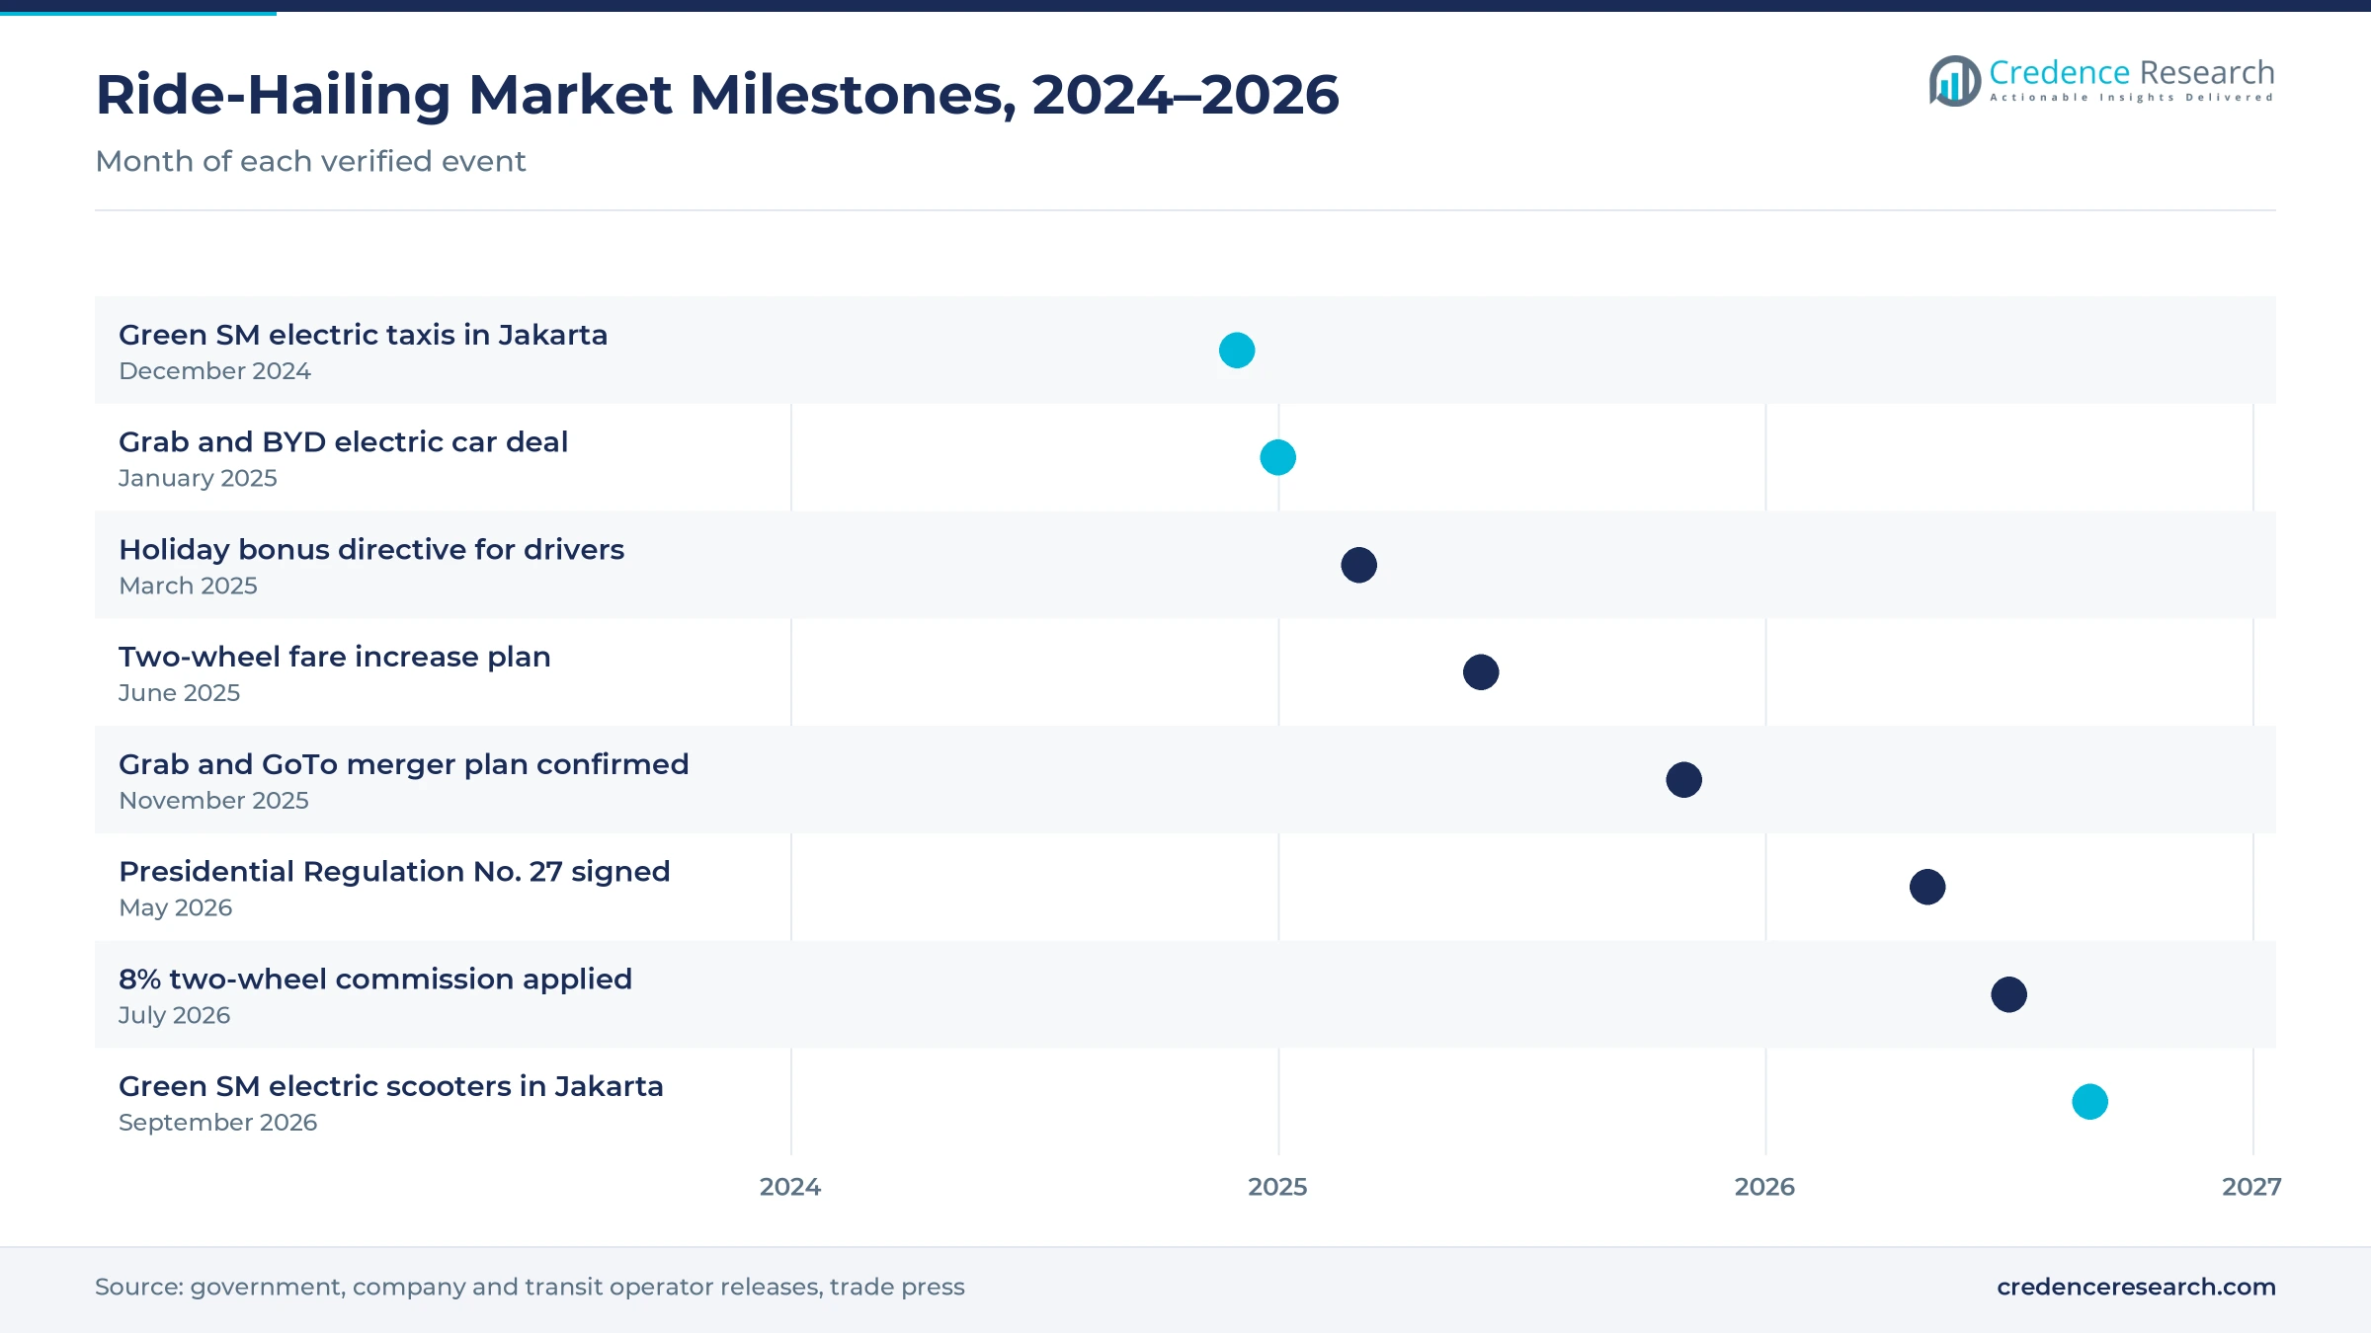Click the 'March 2025' date text
The width and height of the screenshot is (2371, 1333).
coord(188,586)
